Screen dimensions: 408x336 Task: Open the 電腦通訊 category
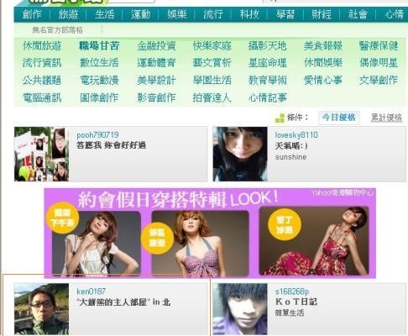tap(42, 97)
